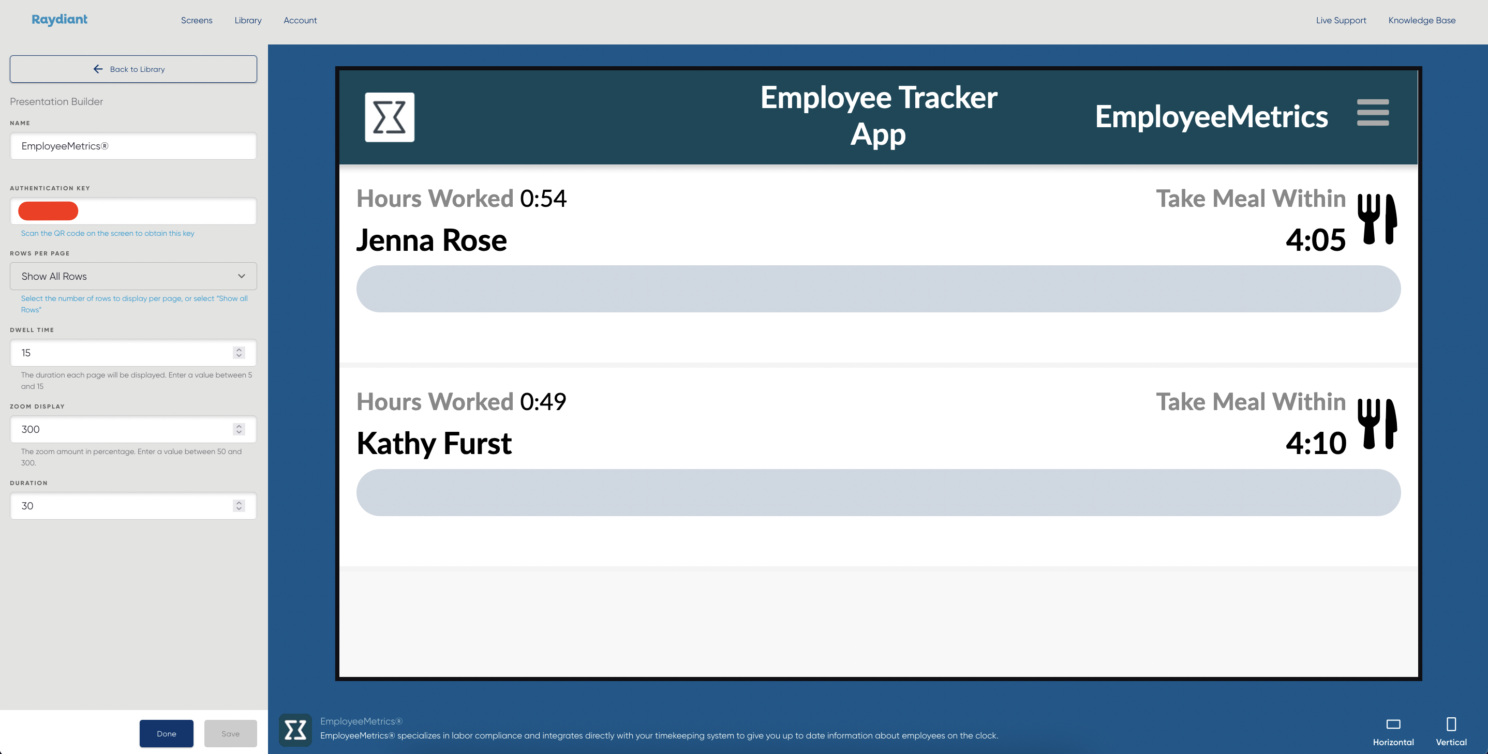Decrease the Zoom Display value
The height and width of the screenshot is (754, 1488).
click(239, 432)
